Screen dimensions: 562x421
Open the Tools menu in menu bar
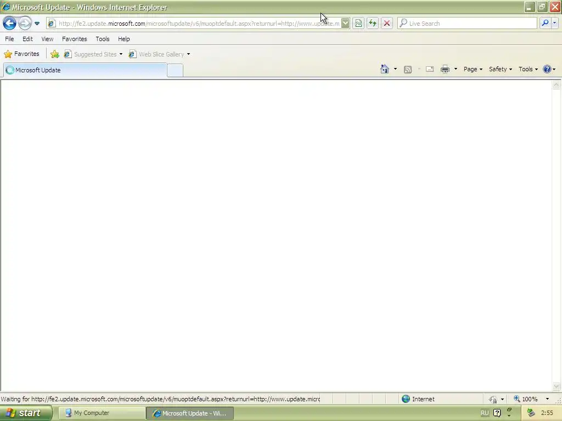click(x=103, y=39)
